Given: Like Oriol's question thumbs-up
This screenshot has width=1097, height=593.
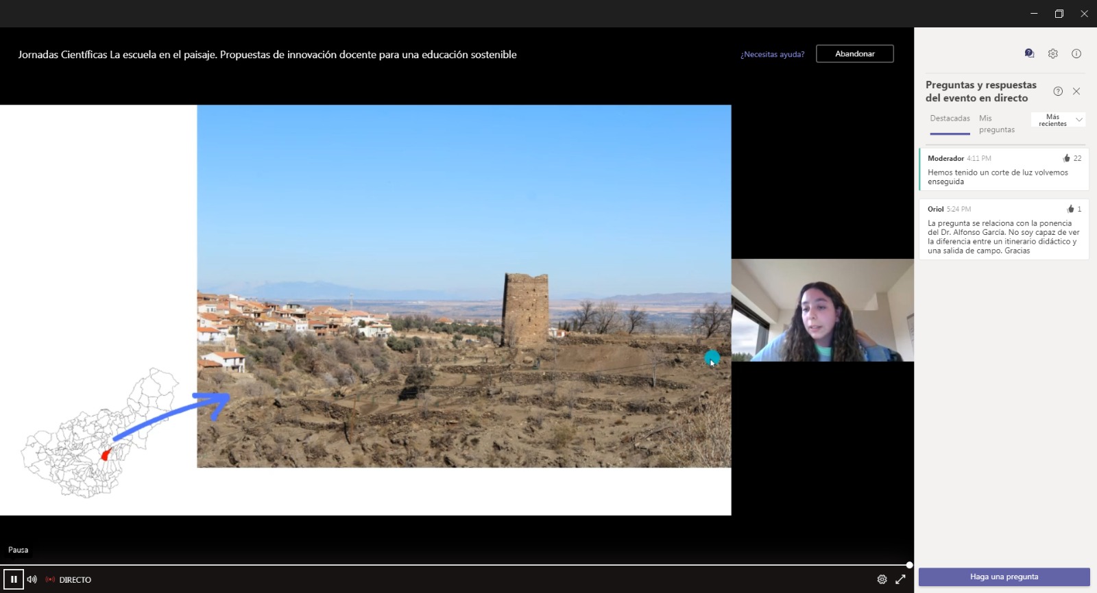Looking at the screenshot, I should (1070, 209).
